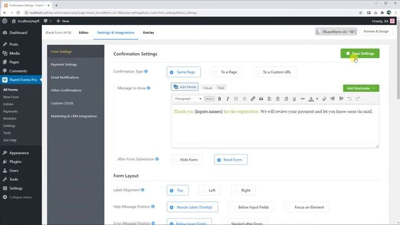Screen dimensions: 400x225
Task: Open the text color picker arrow
Action: (317, 99)
